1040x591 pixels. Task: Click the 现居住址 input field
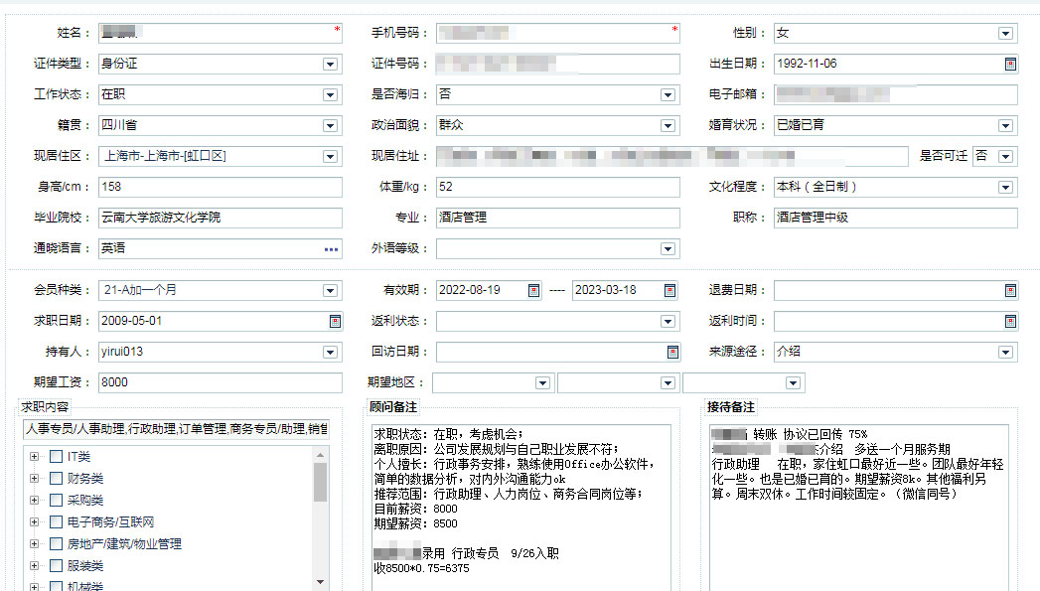point(671,157)
